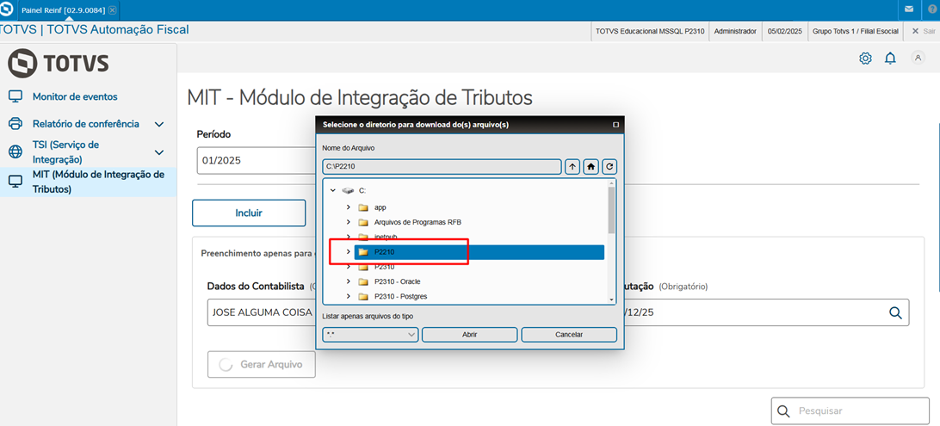The width and height of the screenshot is (940, 426).
Task: Click Grupo Totvs 1 / Filial Esocial entry
Action: [x=855, y=31]
